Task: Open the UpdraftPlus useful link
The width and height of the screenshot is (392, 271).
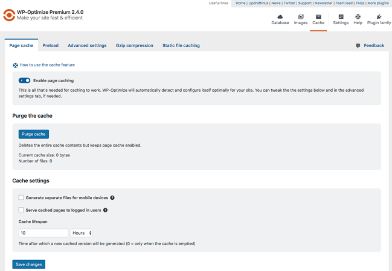Action: 259,3
